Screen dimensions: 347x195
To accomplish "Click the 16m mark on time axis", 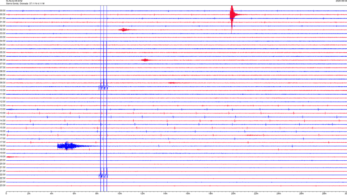I will point(188,194).
